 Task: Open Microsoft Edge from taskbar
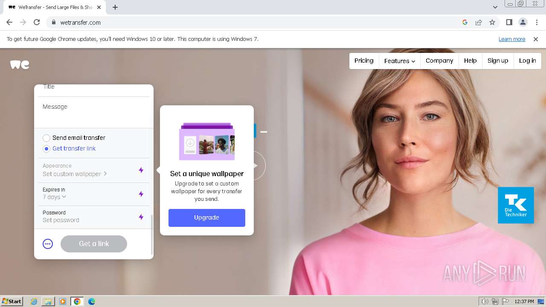[x=92, y=301]
